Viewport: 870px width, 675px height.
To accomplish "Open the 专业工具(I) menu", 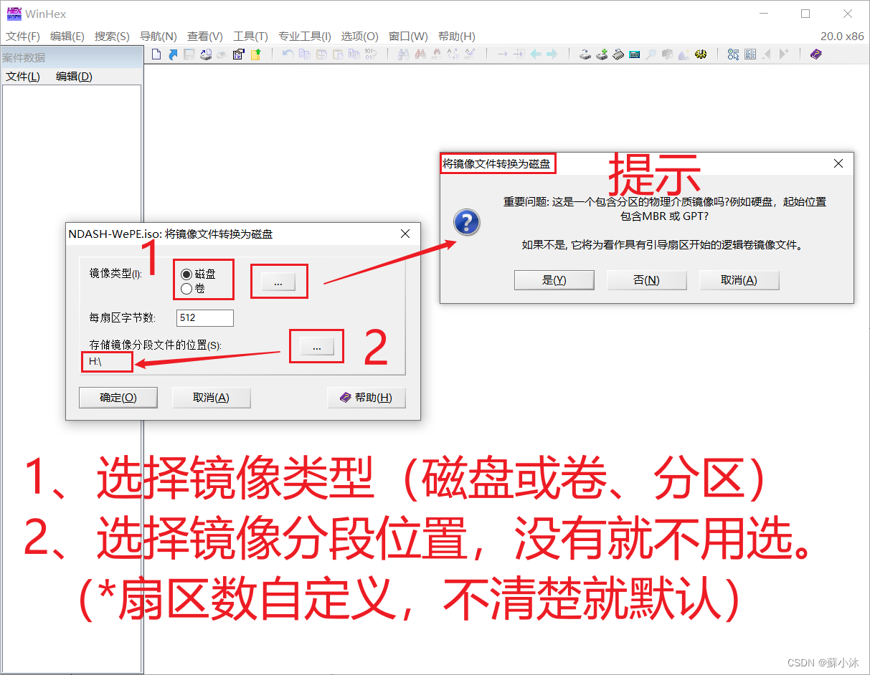I will [x=305, y=37].
